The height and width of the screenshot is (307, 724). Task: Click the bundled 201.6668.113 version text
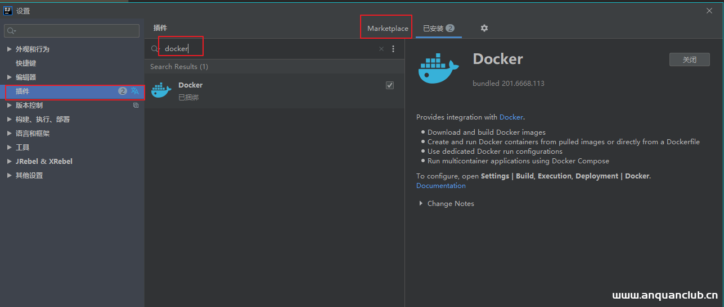509,83
